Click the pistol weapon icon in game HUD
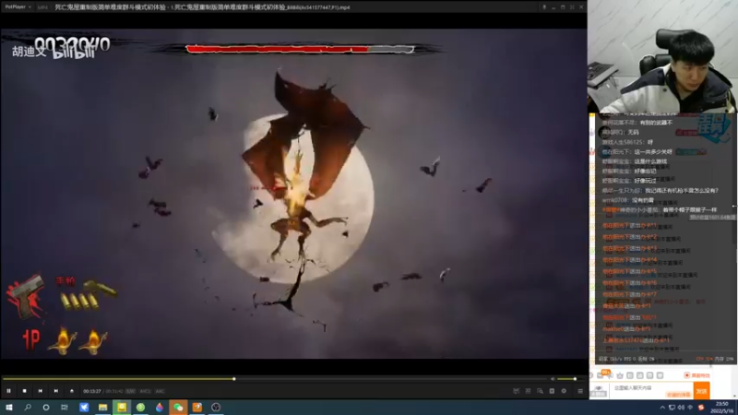738x415 pixels. coord(27,296)
